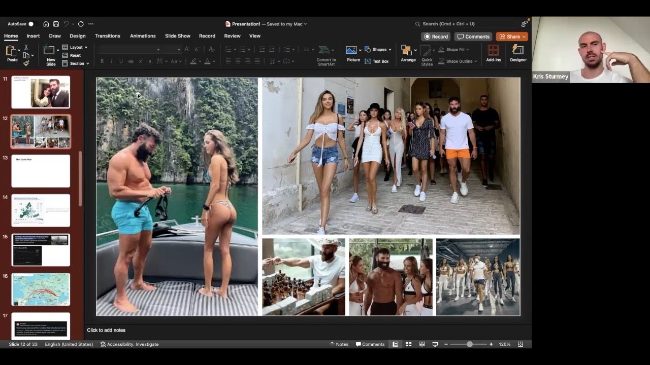The width and height of the screenshot is (650, 365).
Task: Insert a Text Box
Action: tap(376, 61)
